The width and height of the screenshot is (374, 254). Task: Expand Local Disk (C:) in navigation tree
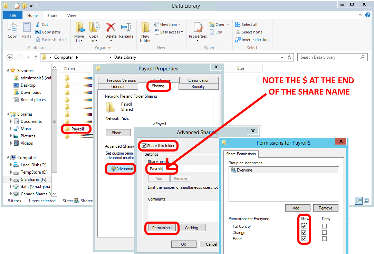point(11,165)
